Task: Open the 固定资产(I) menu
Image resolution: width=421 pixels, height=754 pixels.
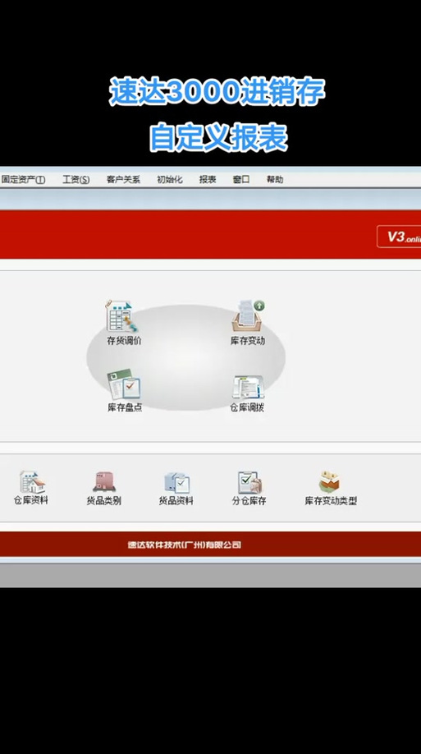Action: click(23, 180)
